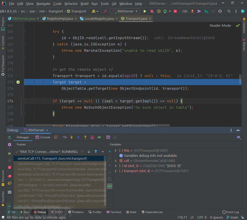Expand the 'call' variable node
This screenshot has width=247, height=220.
click(116, 161)
